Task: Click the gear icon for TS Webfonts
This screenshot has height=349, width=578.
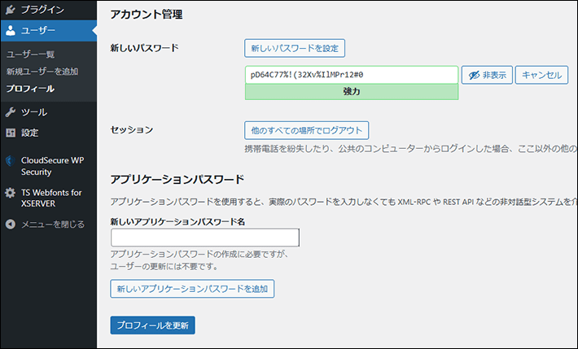Action: [11, 193]
